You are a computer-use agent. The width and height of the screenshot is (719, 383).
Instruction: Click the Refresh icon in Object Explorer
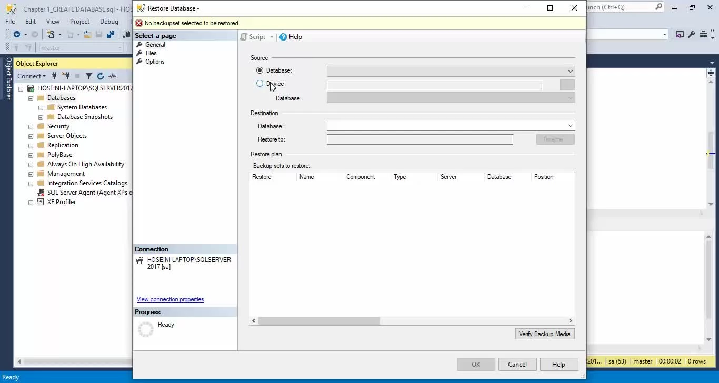point(101,76)
